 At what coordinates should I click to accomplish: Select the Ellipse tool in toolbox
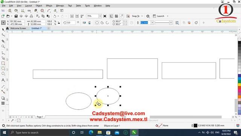click(3, 68)
